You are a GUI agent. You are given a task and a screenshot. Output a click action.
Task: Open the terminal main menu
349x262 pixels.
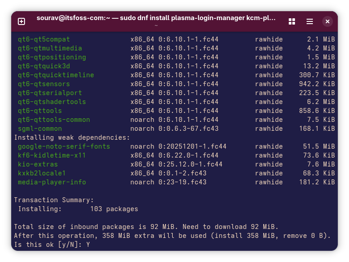[310, 21]
